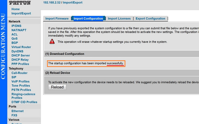199x124 pixels.
Task: Go to the FXS ports page
Action: 14,115
